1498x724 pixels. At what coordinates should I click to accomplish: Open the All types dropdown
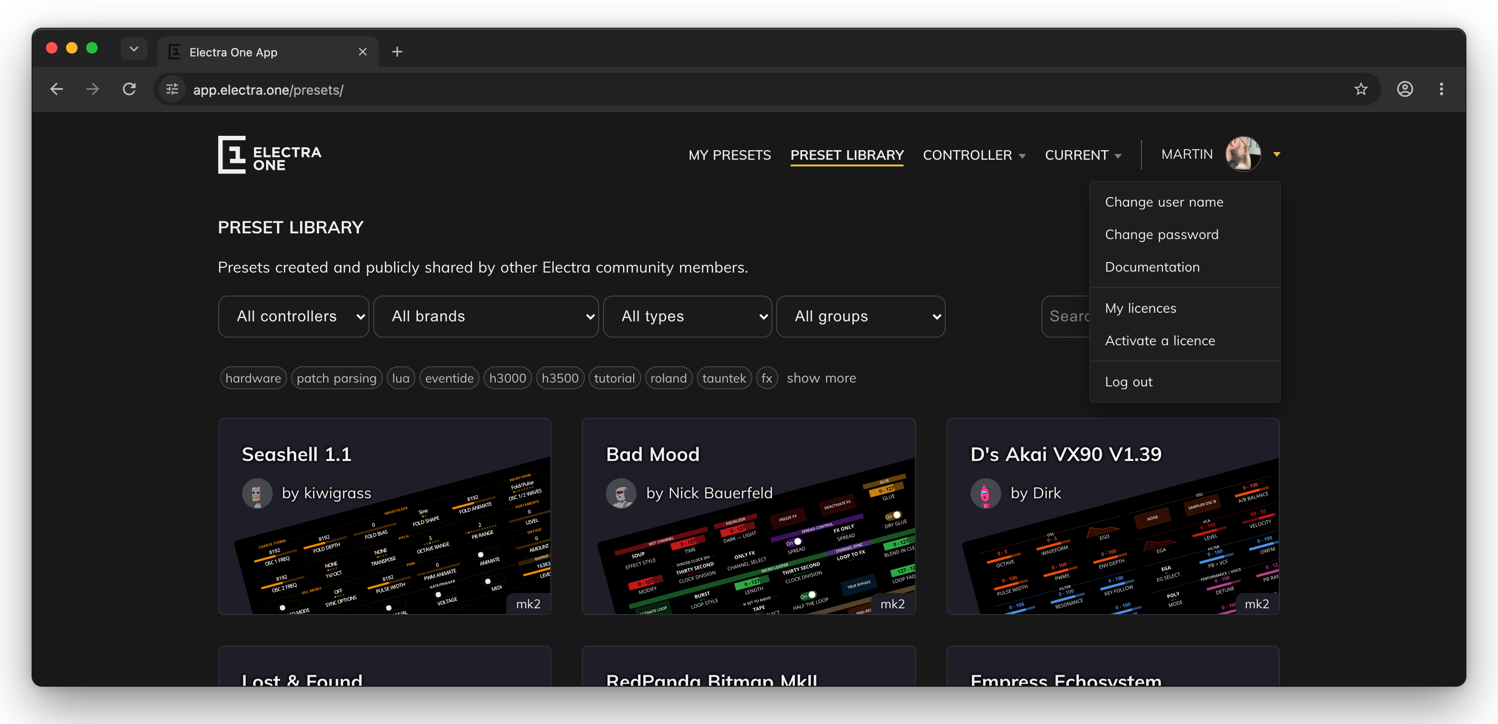pyautogui.click(x=687, y=317)
